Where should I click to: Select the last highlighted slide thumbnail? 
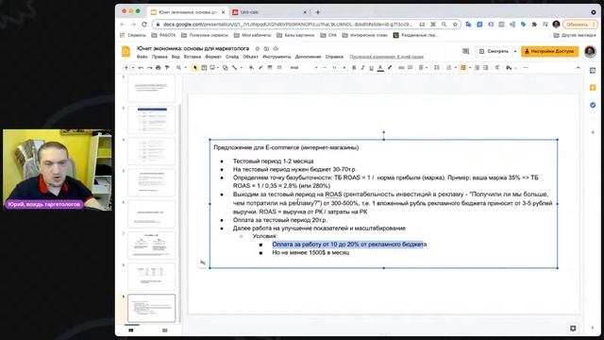coord(151,308)
